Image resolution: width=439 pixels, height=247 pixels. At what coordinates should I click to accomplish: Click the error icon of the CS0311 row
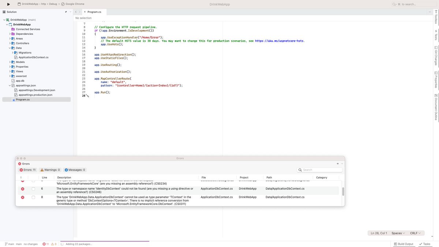tap(22, 197)
